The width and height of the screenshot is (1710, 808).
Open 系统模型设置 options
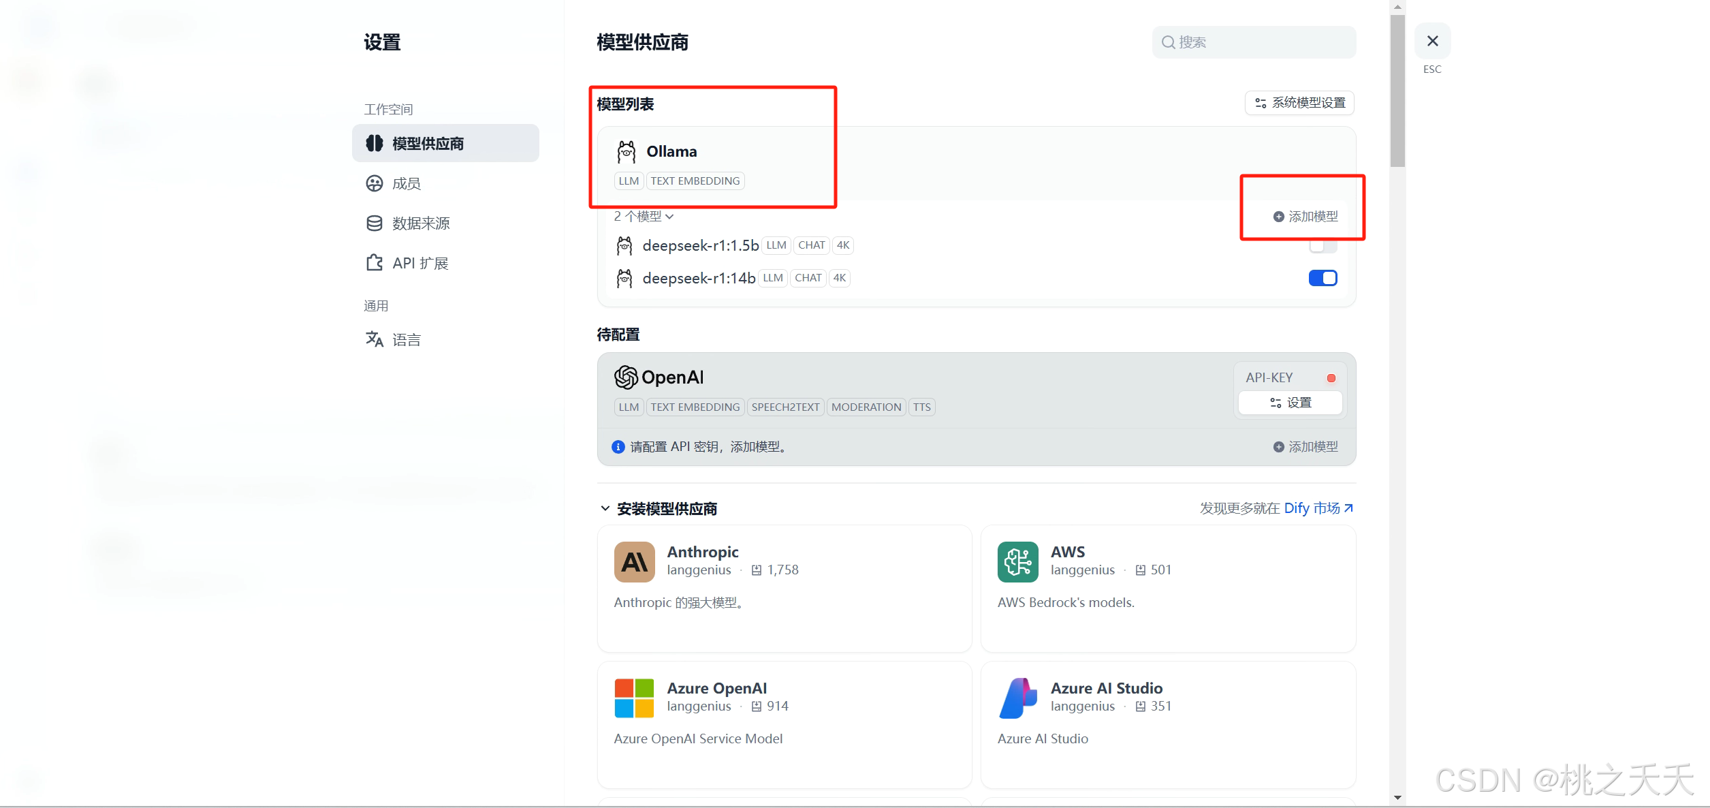[x=1299, y=103]
